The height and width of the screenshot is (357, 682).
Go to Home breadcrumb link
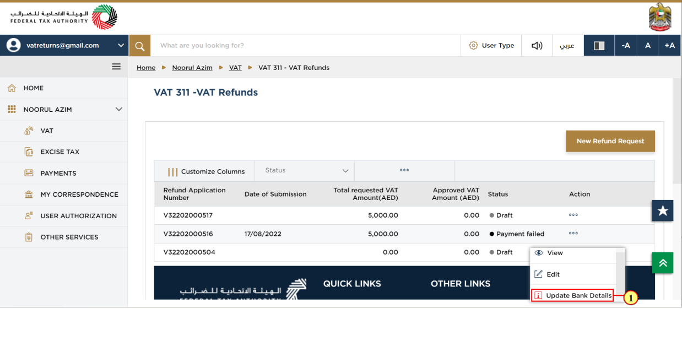146,68
